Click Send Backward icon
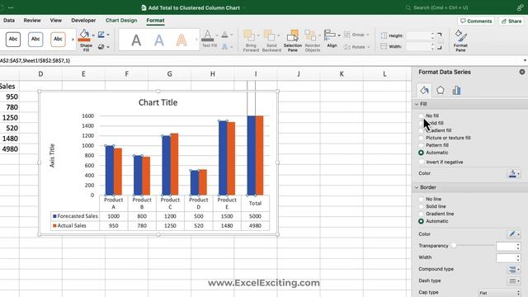 [270, 35]
